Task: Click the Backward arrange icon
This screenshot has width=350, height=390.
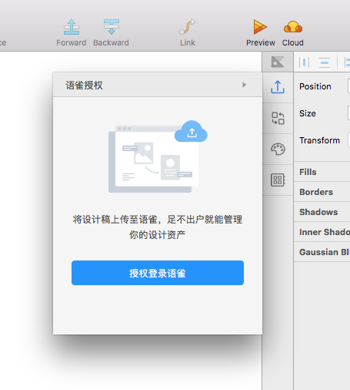Action: [x=112, y=27]
